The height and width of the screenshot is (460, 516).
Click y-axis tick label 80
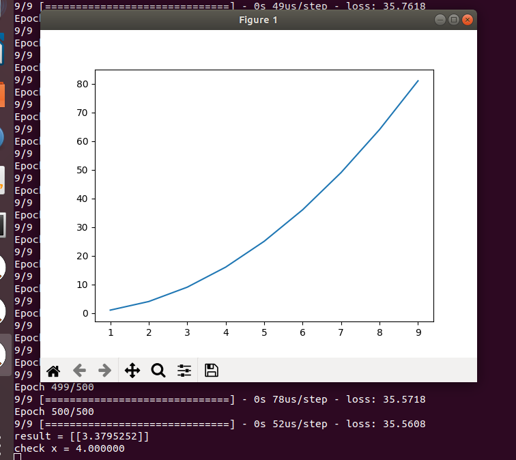tap(83, 84)
